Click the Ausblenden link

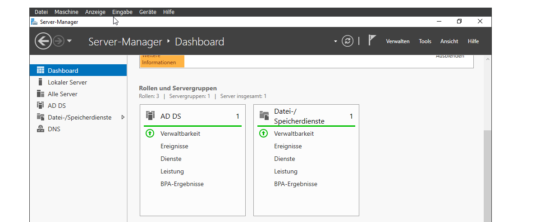click(450, 56)
